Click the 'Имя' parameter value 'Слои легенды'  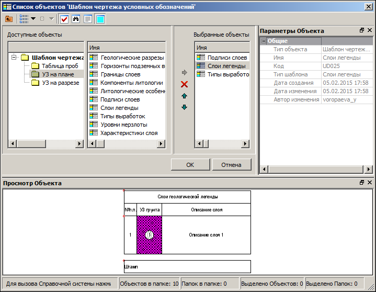coord(347,58)
